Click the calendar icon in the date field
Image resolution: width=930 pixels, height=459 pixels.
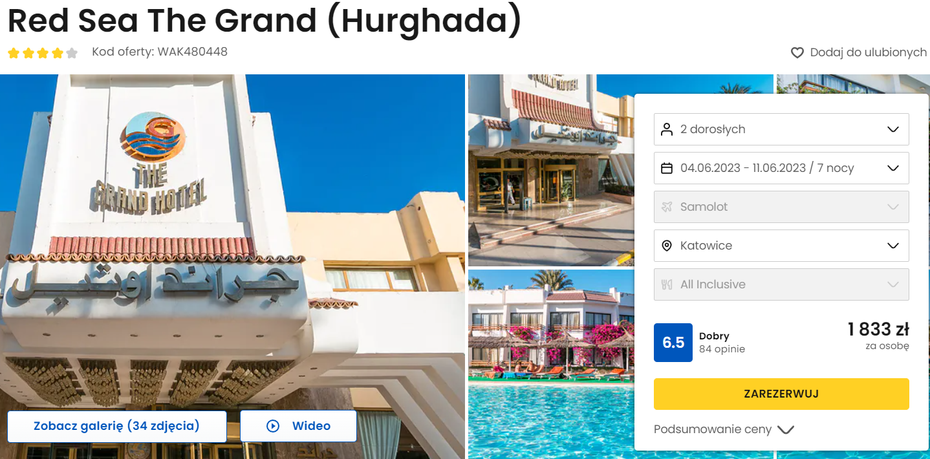click(667, 168)
